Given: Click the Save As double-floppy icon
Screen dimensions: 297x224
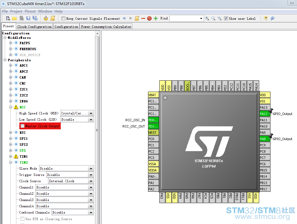Looking at the screenshot, I should (35, 18).
